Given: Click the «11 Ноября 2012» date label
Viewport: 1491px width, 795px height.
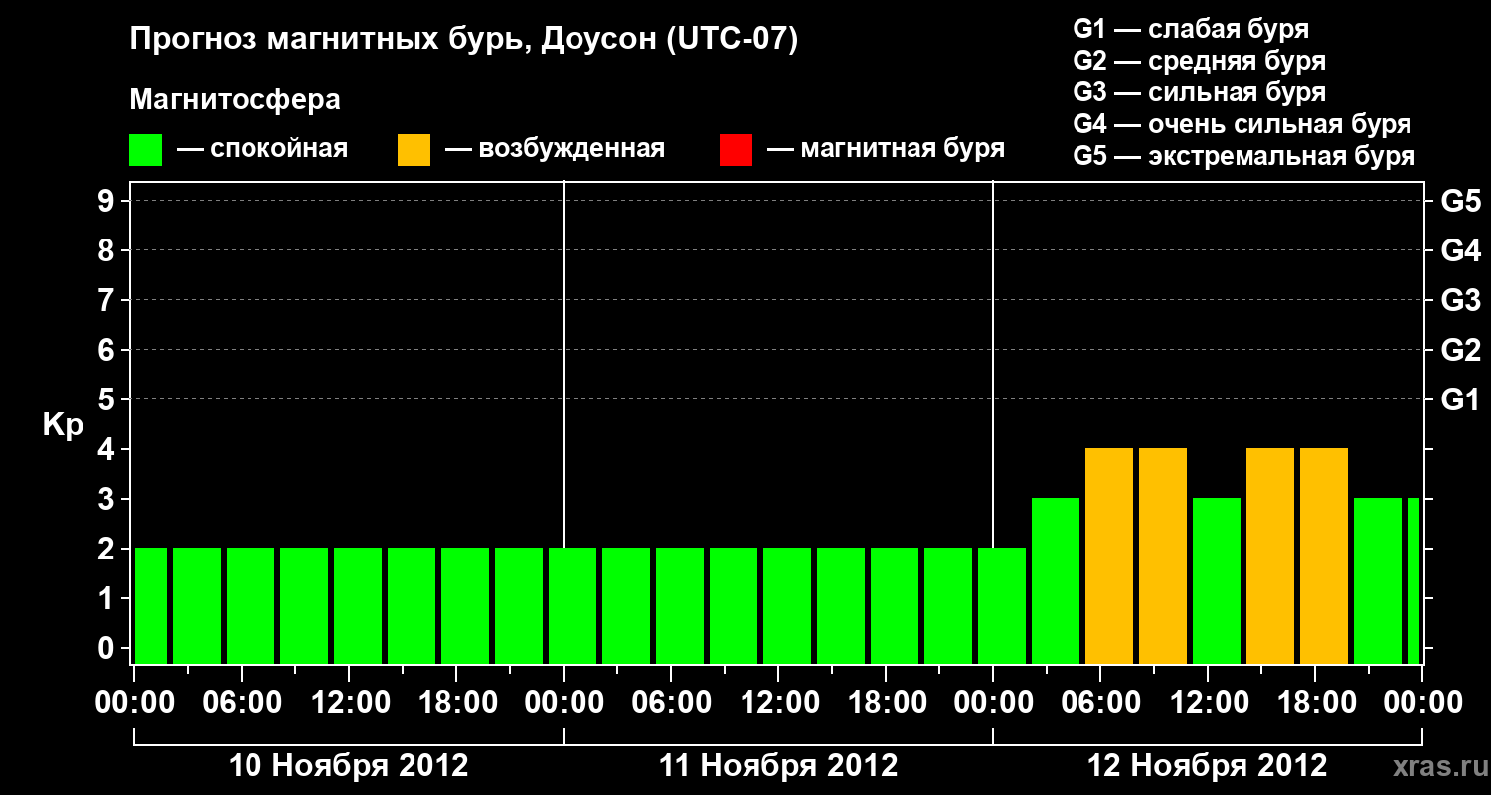Looking at the screenshot, I should pos(778,766).
